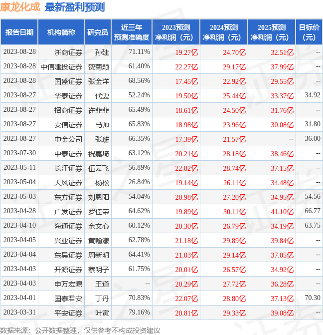Click accuracy value 26.84% for 天风证券
Viewport: 323px width, 335px height.
(x=139, y=182)
